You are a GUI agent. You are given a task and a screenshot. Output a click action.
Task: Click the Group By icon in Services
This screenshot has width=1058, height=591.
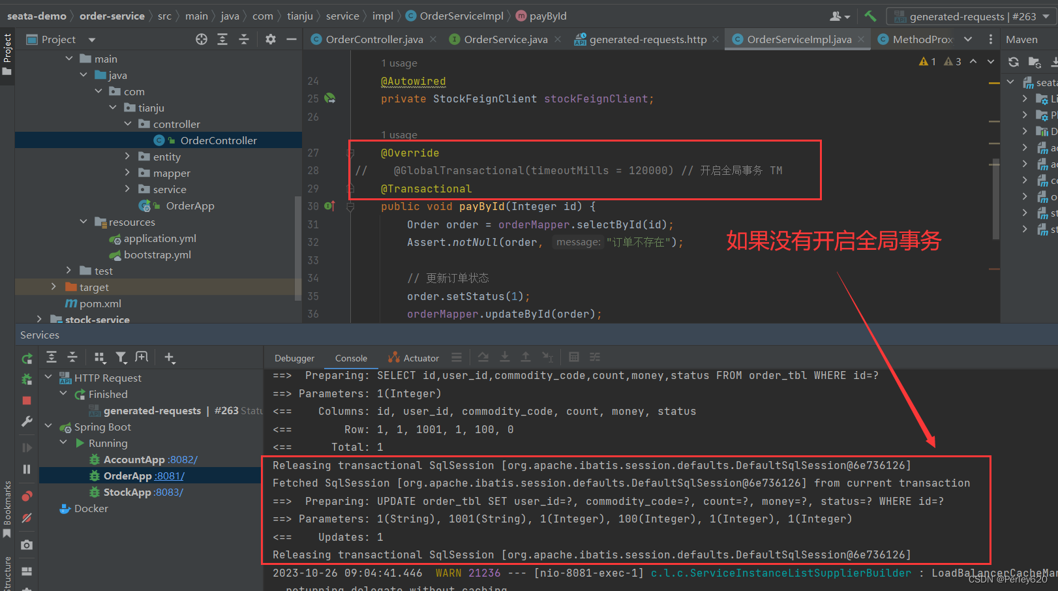click(100, 357)
